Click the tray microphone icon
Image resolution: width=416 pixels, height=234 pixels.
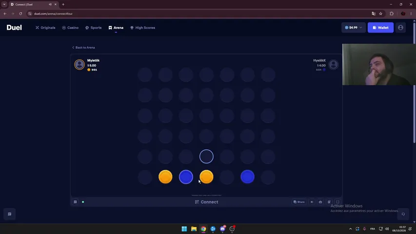point(364,229)
